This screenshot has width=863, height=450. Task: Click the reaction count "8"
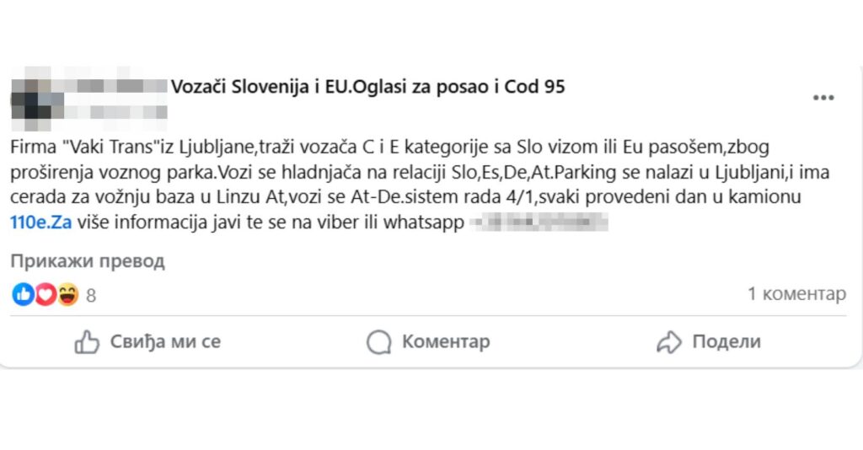point(91,295)
